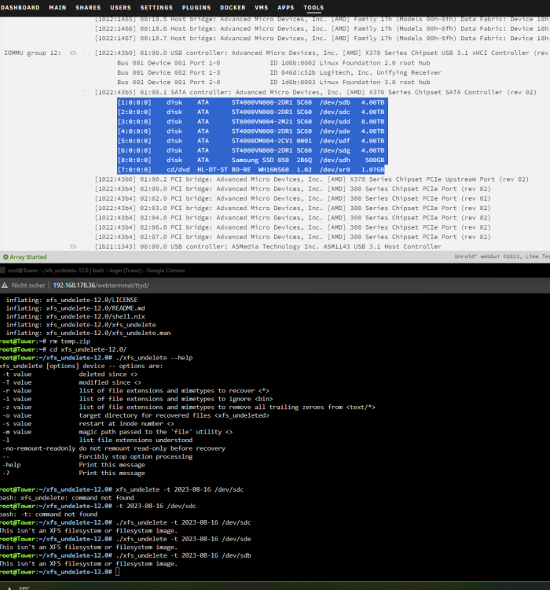Click the 'rm temp.zip' command line in terminal
Image resolution: width=550 pixels, height=590 pixels.
[45, 341]
